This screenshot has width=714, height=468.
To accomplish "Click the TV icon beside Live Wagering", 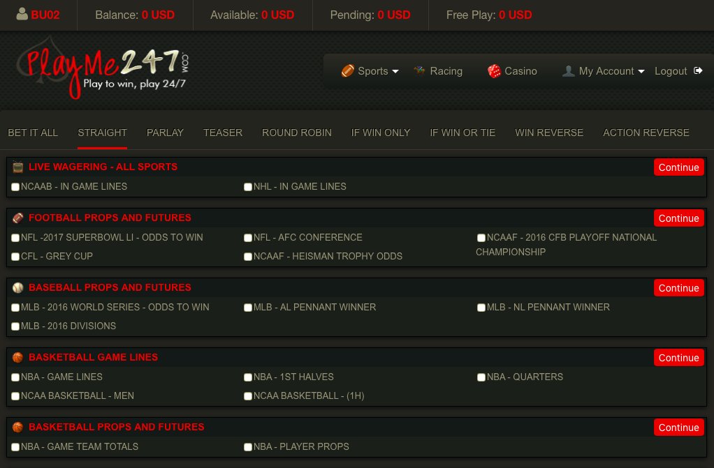I will pos(17,167).
